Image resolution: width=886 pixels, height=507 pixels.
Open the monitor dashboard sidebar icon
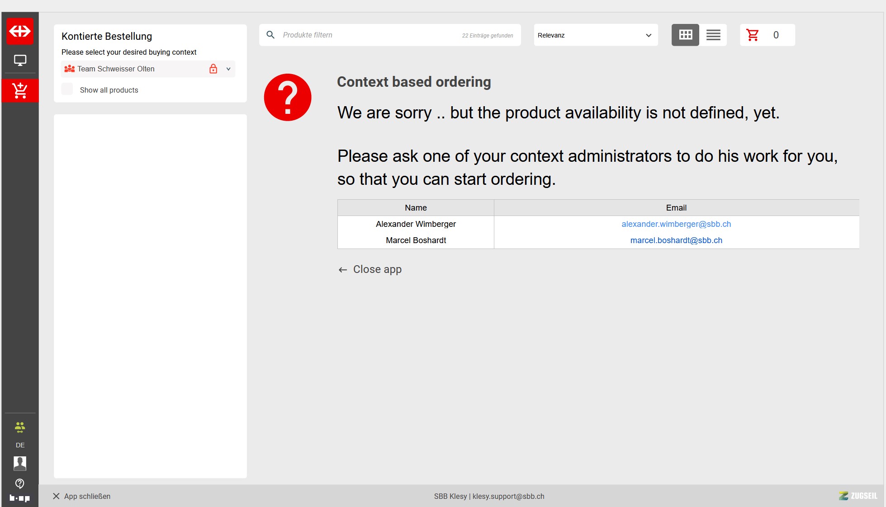(20, 60)
